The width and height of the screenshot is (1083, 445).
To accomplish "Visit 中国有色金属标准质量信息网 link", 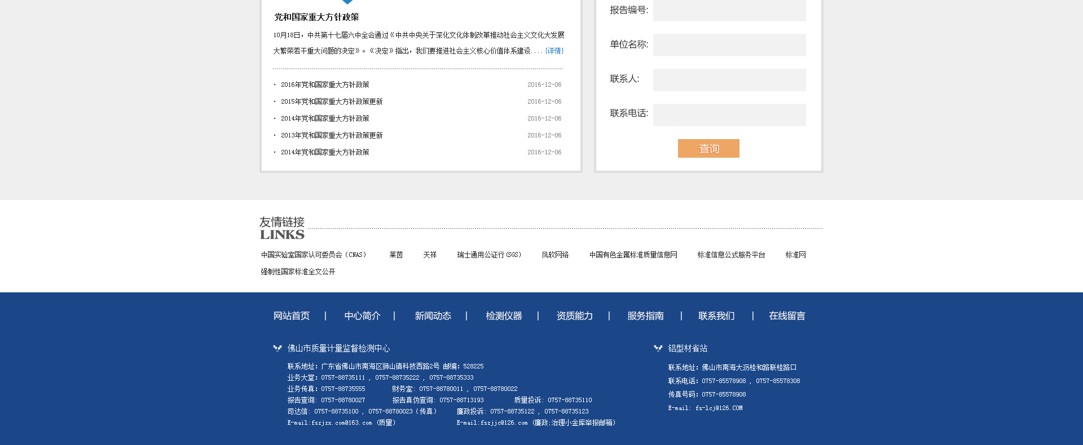I will click(x=633, y=255).
